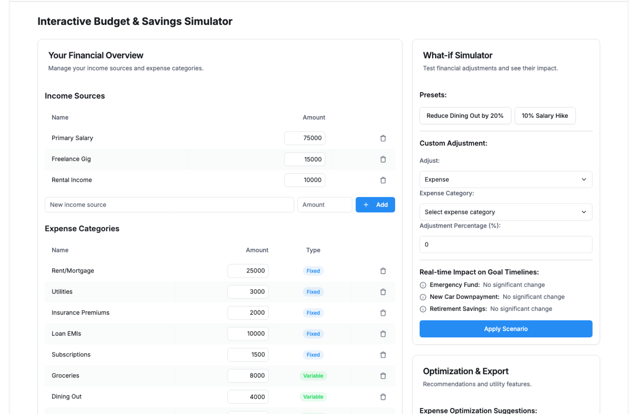Delete the Freelance Gig income source
The image size is (638, 414).
pos(383,159)
